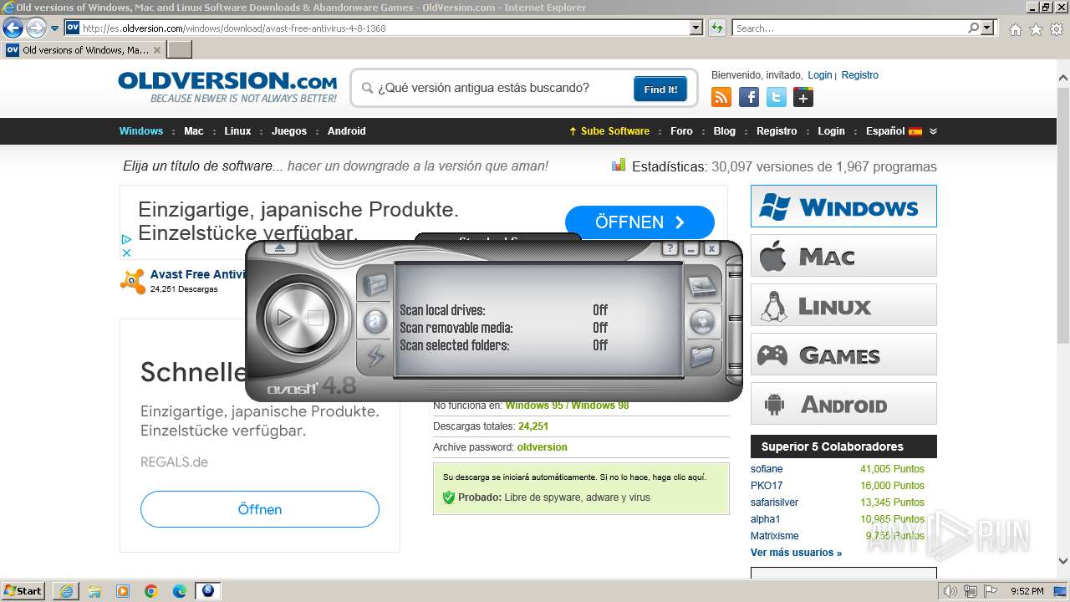This screenshot has height=602, width=1070.
Task: Open Chrome from the taskbar
Action: [151, 591]
